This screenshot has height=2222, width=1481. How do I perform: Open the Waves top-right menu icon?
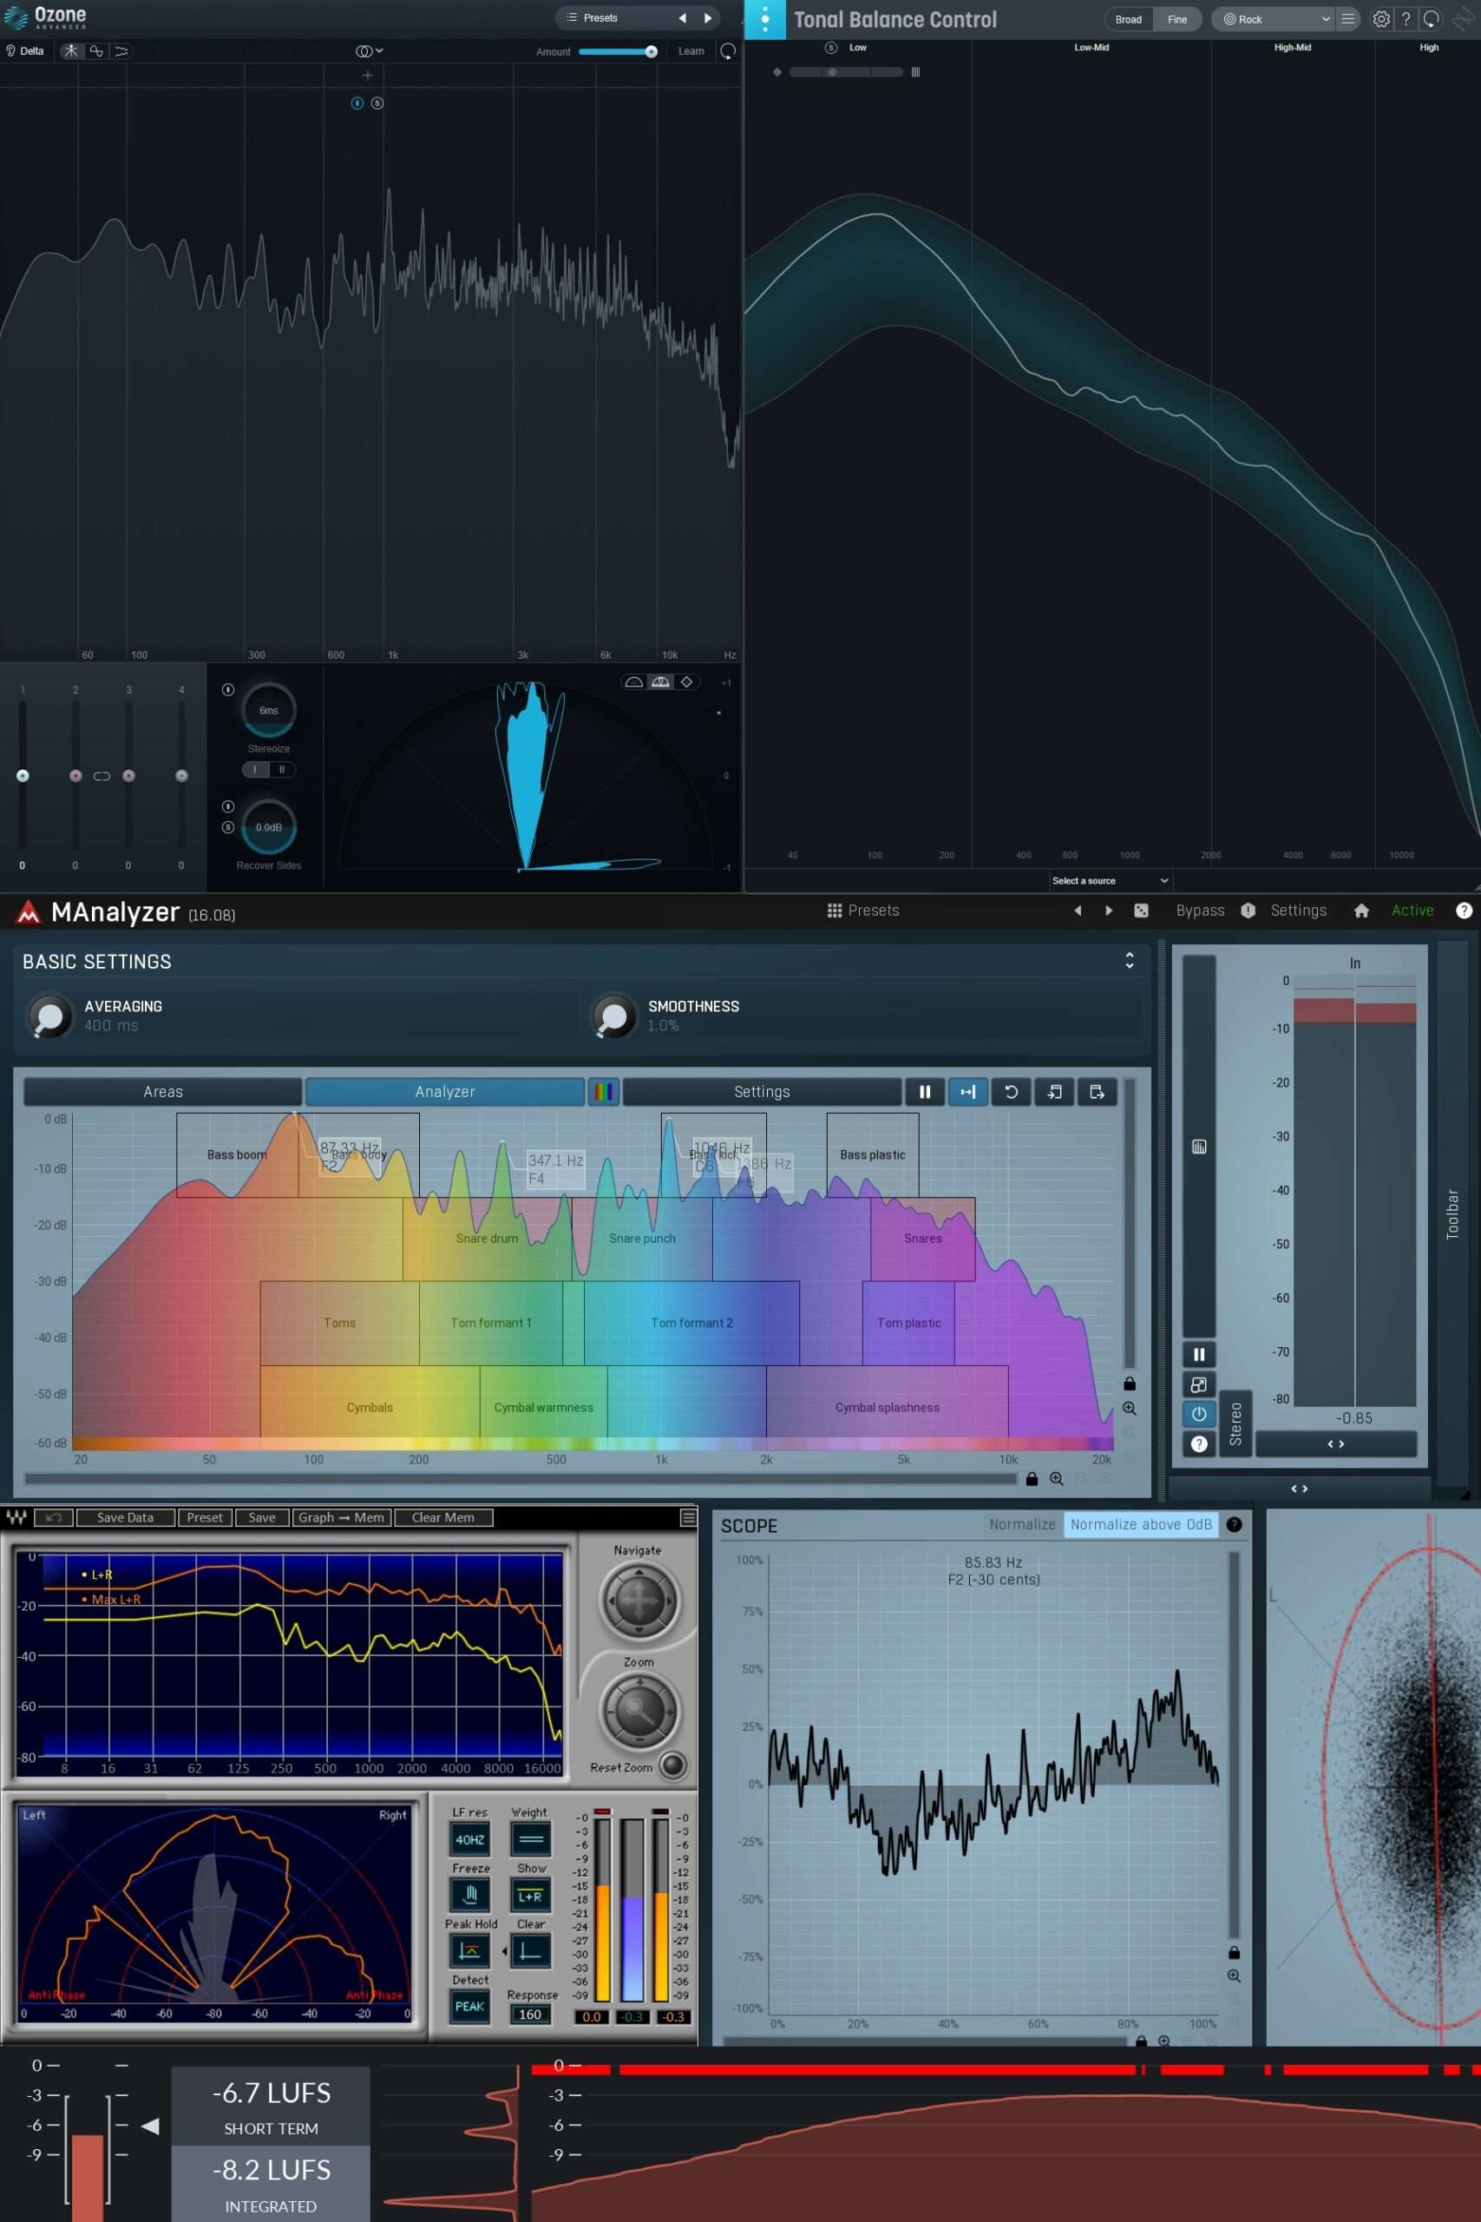(x=689, y=1517)
